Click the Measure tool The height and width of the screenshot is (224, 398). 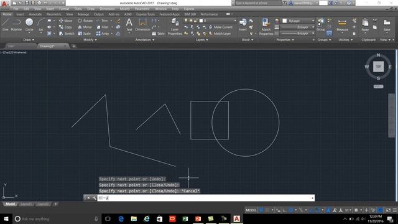(342, 25)
